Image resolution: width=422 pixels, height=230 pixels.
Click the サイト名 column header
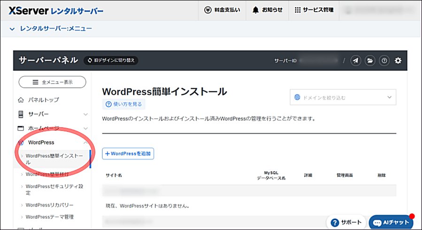pos(114,176)
